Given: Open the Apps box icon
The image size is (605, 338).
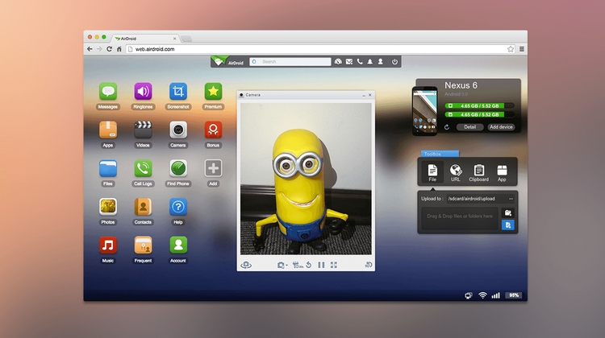Looking at the screenshot, I should click(x=108, y=130).
